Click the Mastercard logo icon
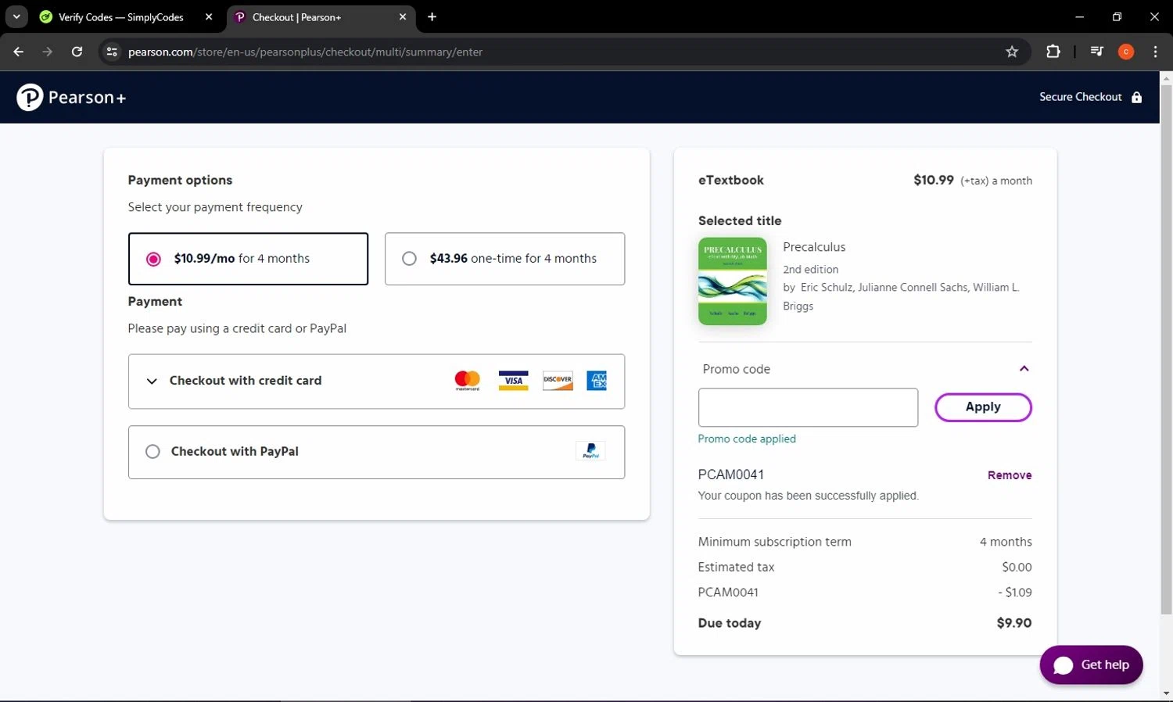1173x702 pixels. [468, 381]
